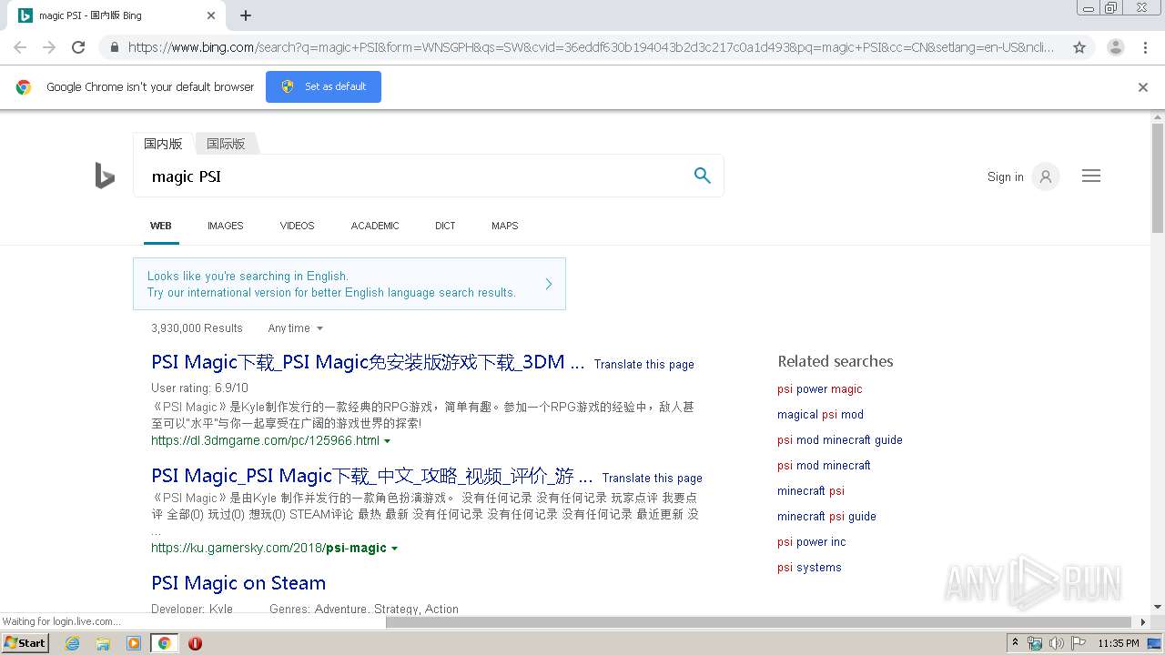Click the Chrome taskbar icon

click(164, 643)
